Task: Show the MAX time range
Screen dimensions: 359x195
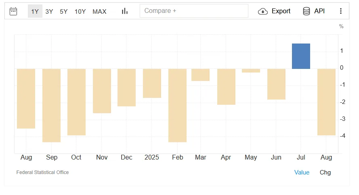Action: (99, 11)
